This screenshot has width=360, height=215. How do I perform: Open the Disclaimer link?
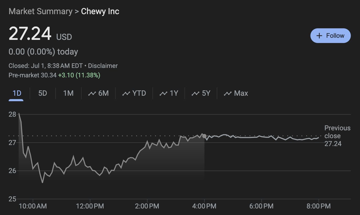pos(103,66)
